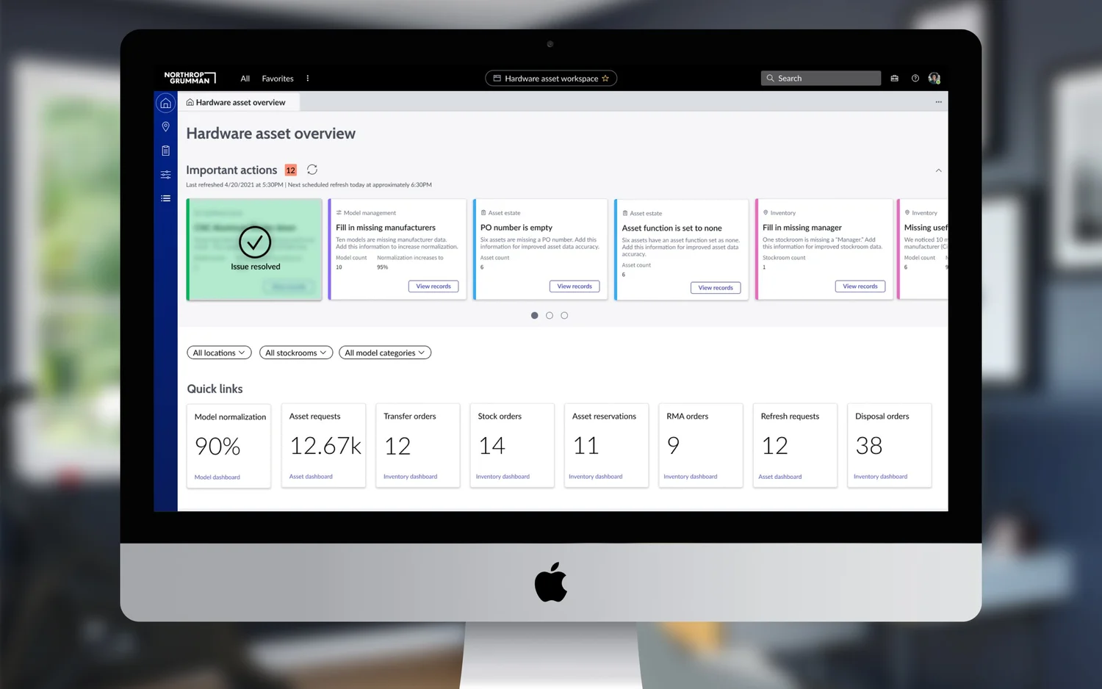Collapse the Important actions section

(x=938, y=170)
